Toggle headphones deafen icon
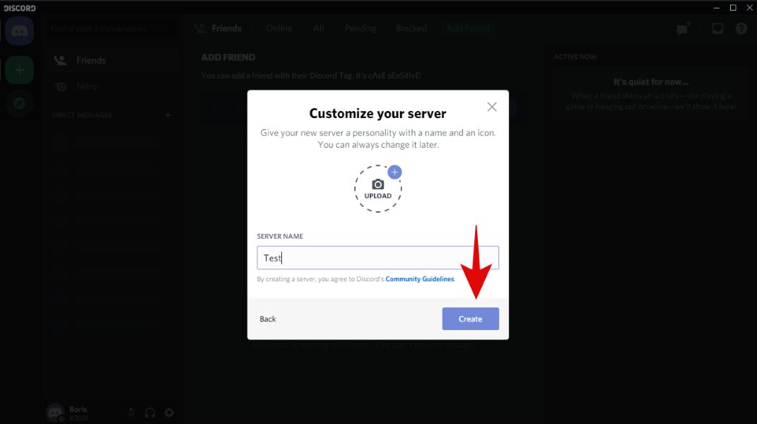Image resolution: width=757 pixels, height=424 pixels. (150, 413)
